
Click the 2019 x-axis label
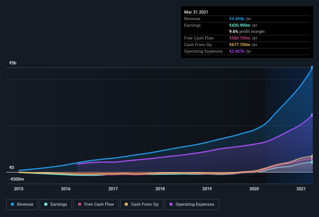[207, 189]
